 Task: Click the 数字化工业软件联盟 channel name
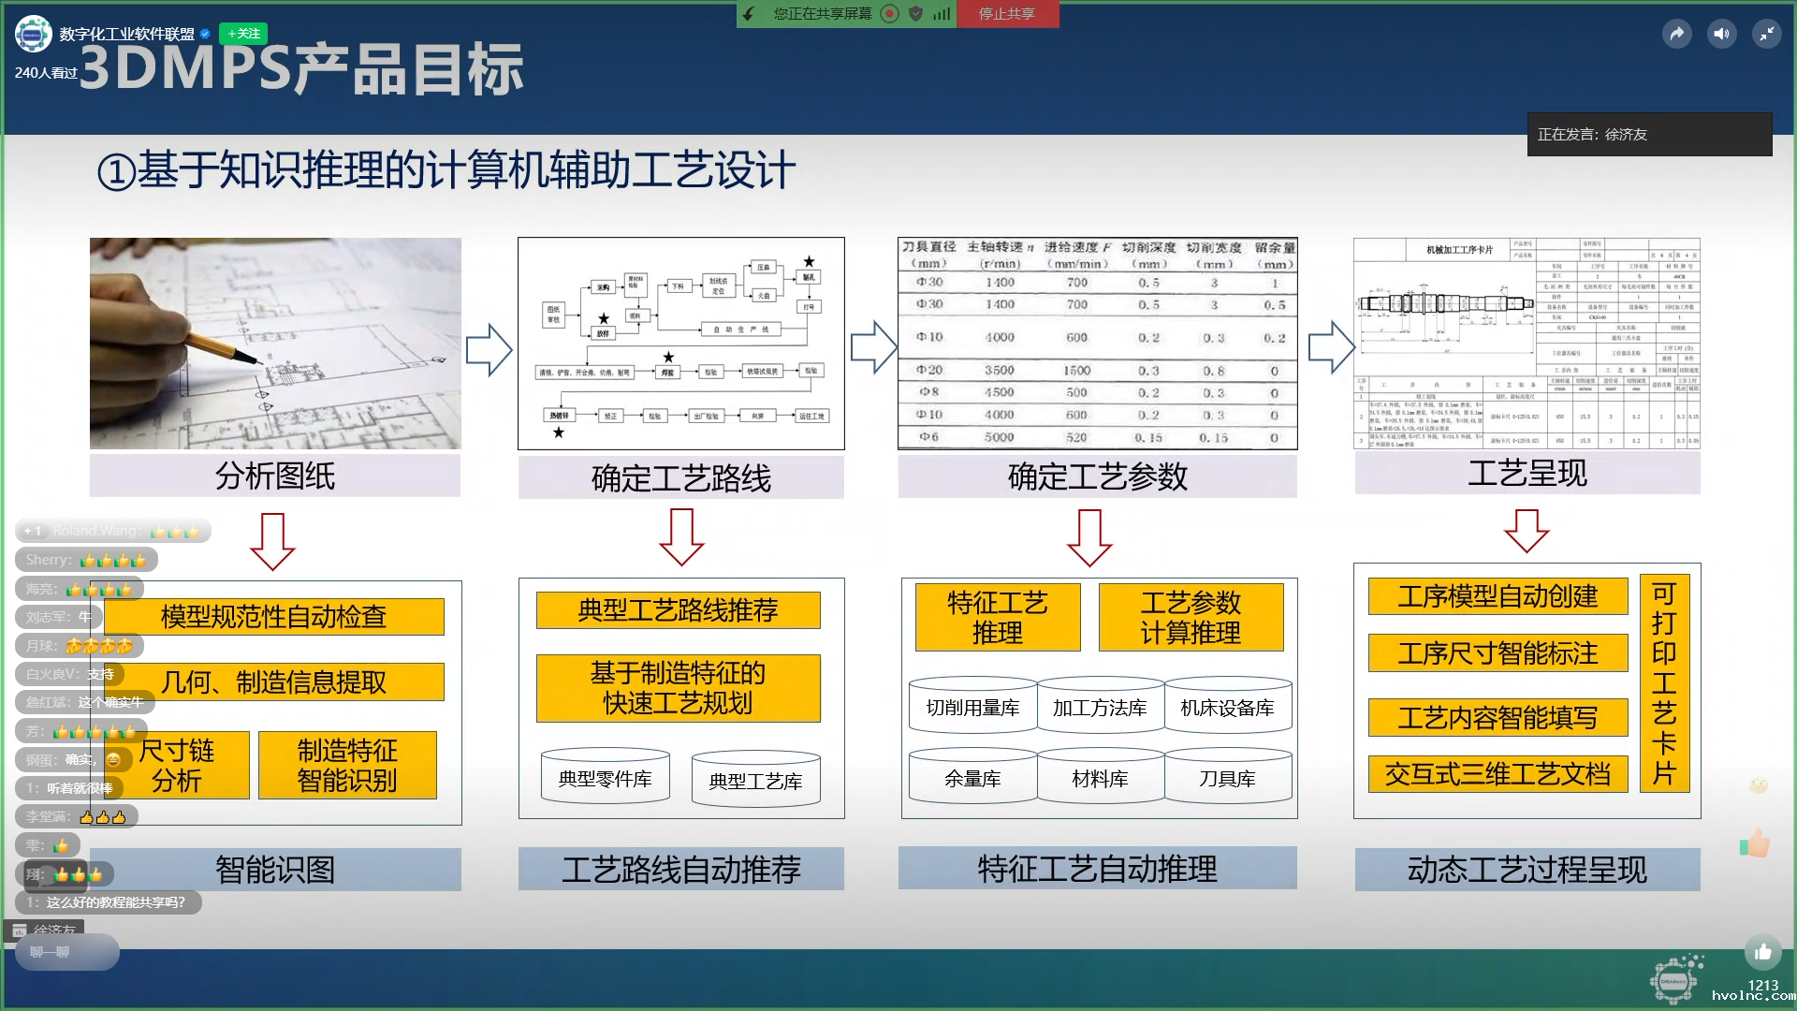(x=126, y=34)
